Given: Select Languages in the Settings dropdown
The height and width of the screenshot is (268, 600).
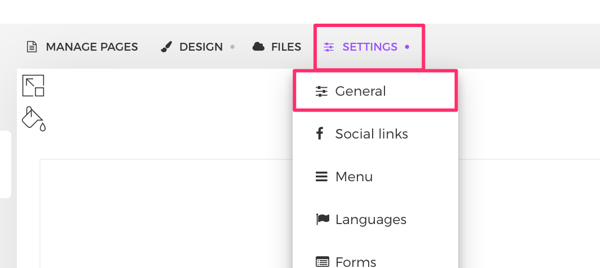Looking at the screenshot, I should [371, 220].
